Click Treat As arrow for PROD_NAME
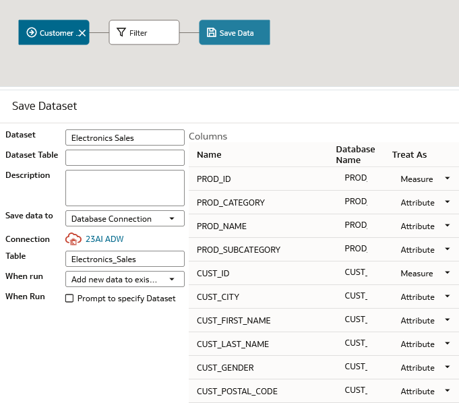 447,226
